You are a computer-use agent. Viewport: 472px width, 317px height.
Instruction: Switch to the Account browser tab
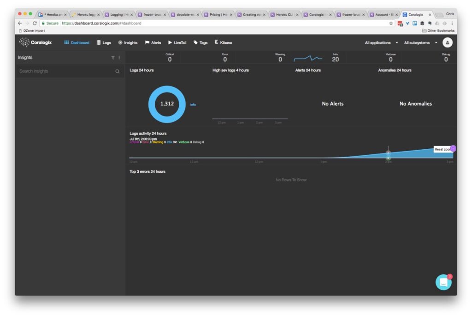384,14
